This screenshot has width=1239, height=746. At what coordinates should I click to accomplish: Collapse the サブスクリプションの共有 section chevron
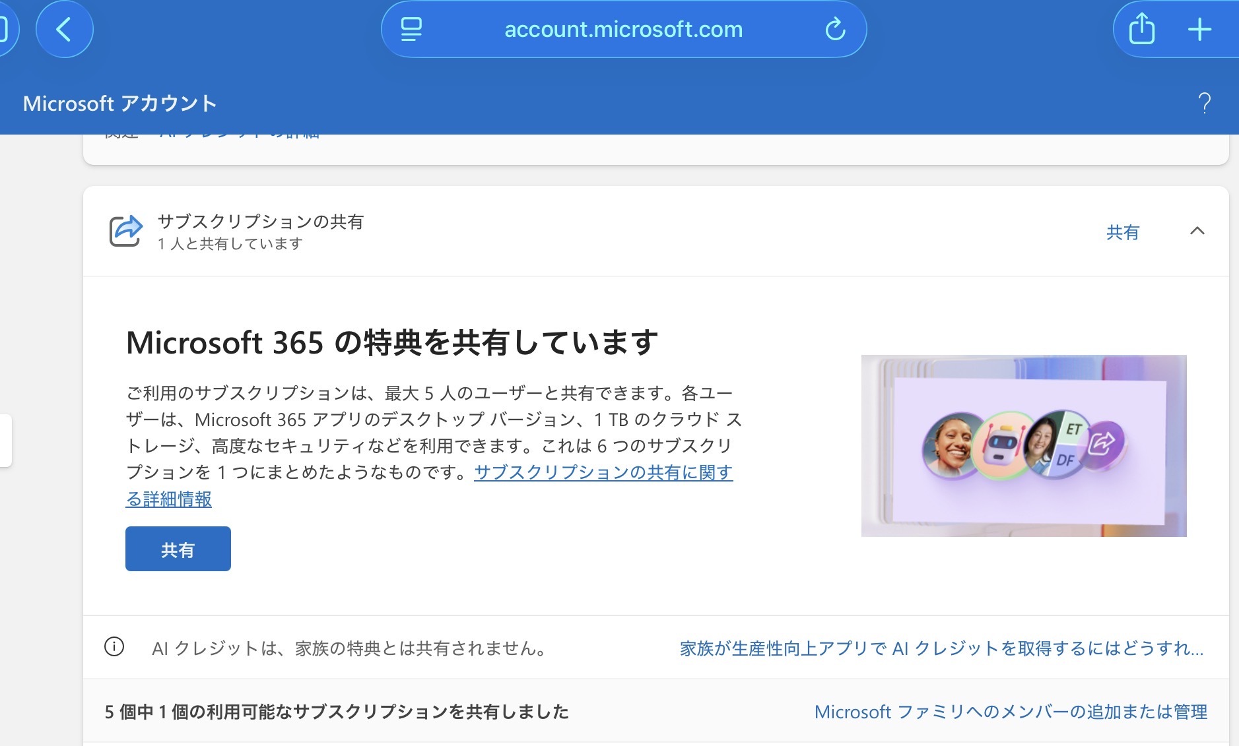click(x=1197, y=231)
